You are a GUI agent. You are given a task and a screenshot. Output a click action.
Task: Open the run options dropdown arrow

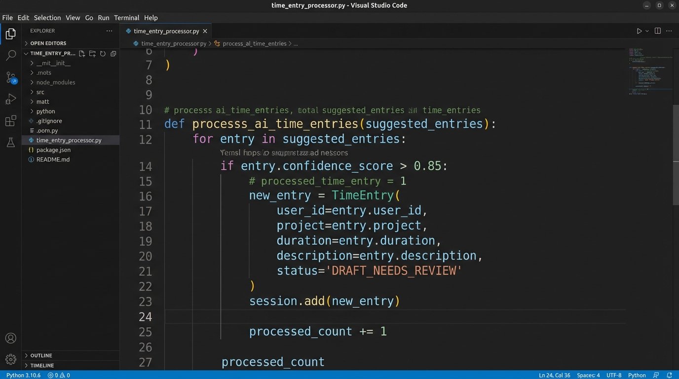(647, 31)
